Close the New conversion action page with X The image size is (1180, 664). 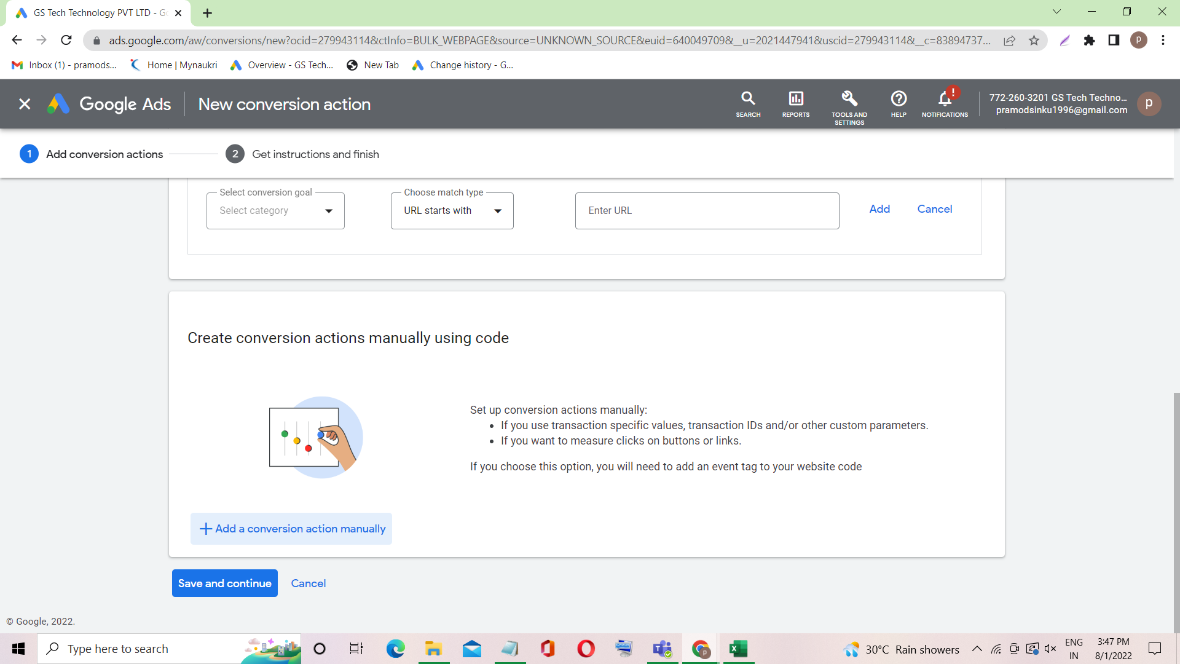pos(25,104)
